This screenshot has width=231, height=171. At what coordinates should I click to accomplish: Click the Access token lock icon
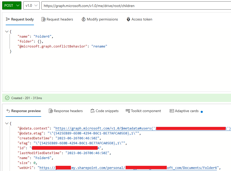click(128, 19)
